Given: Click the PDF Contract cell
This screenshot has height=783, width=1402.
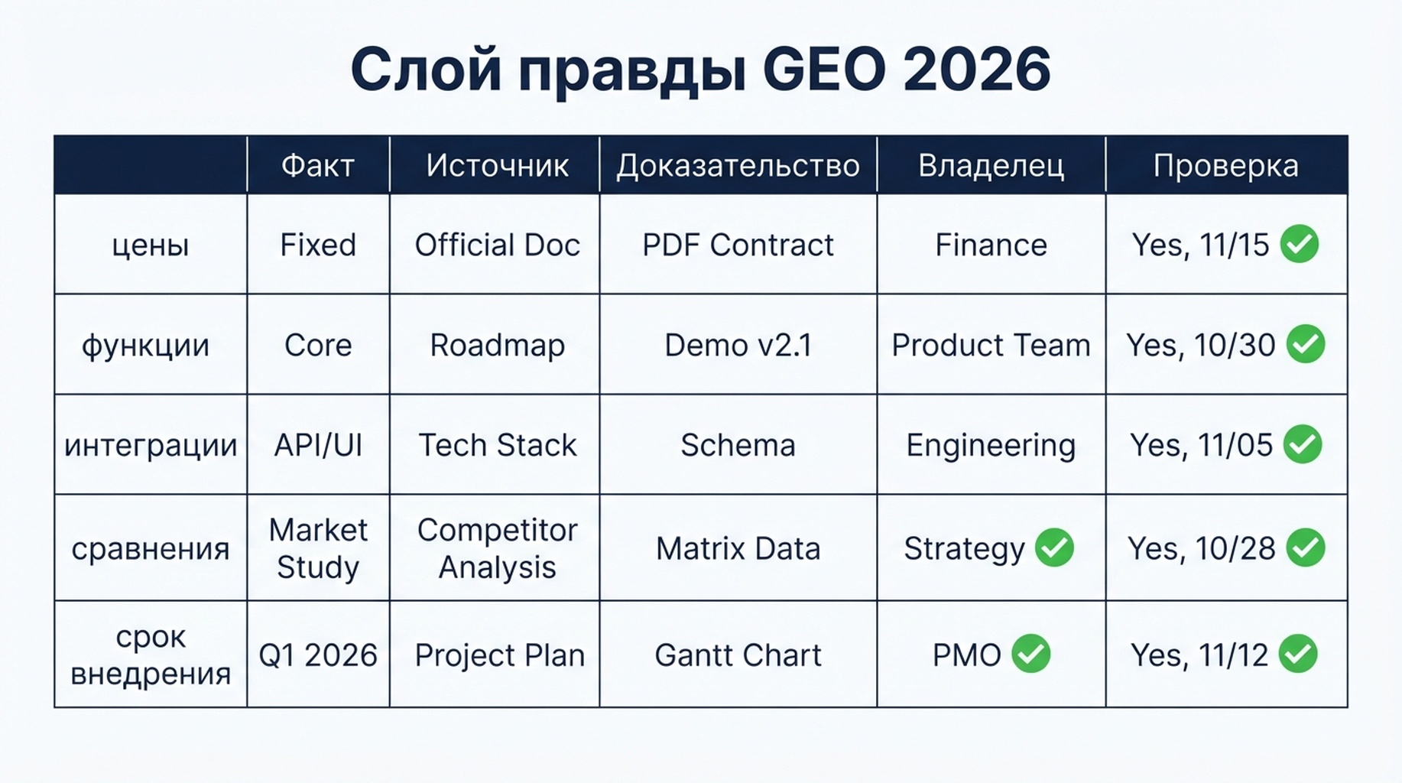Looking at the screenshot, I should (738, 245).
